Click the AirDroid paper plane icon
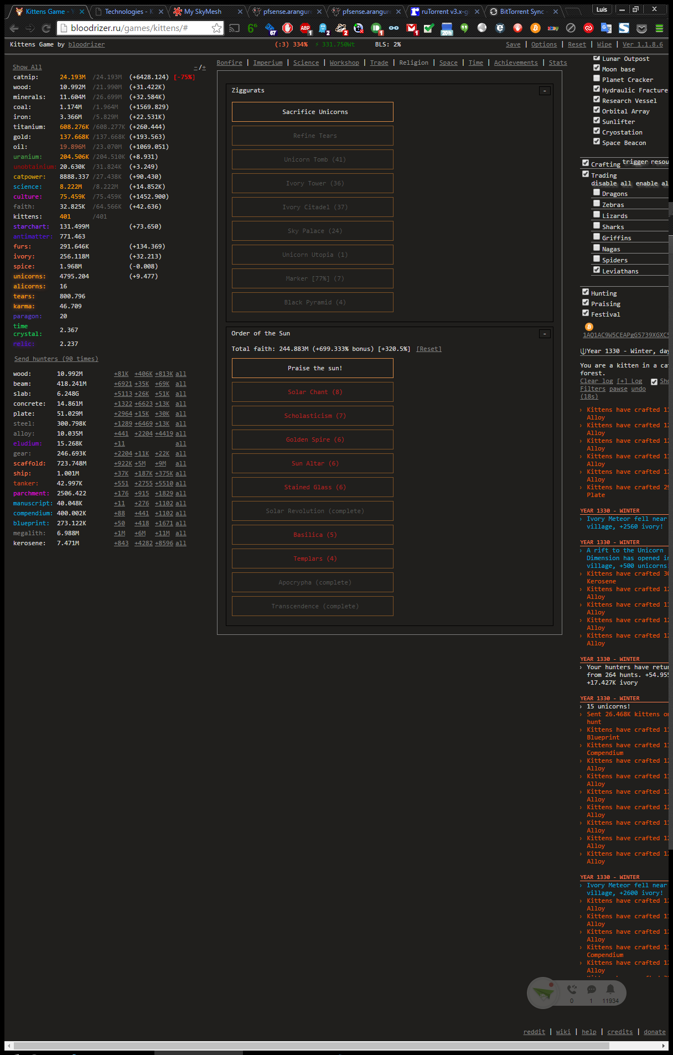 542,992
